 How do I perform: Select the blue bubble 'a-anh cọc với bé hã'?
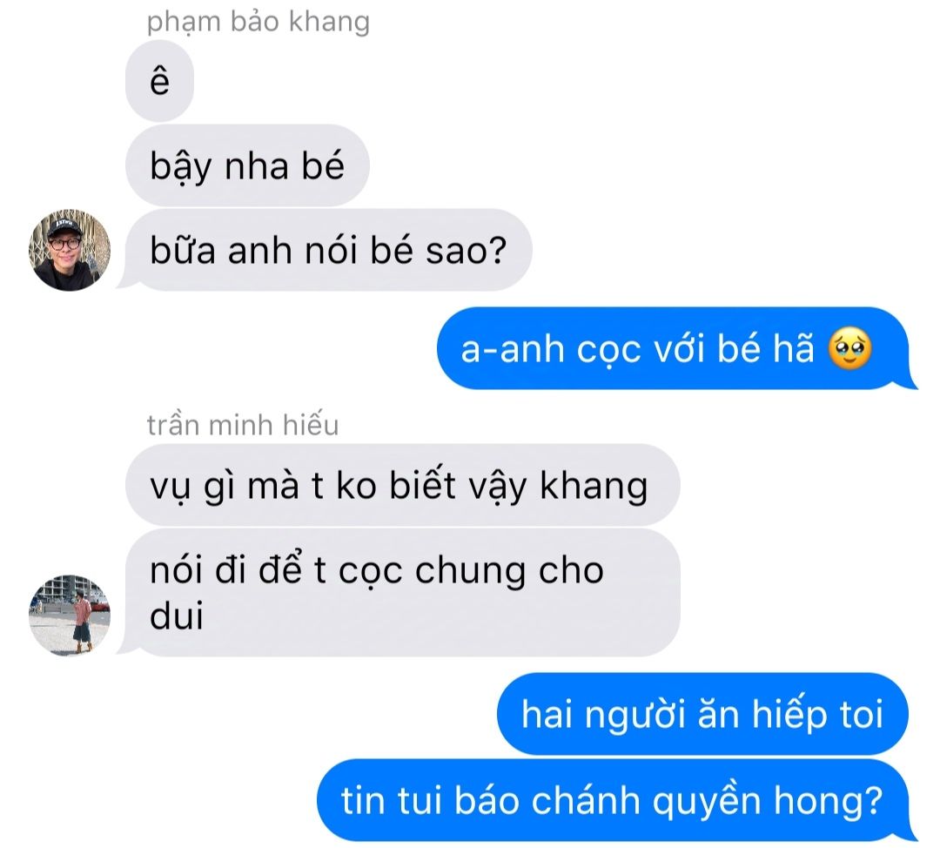point(676,348)
